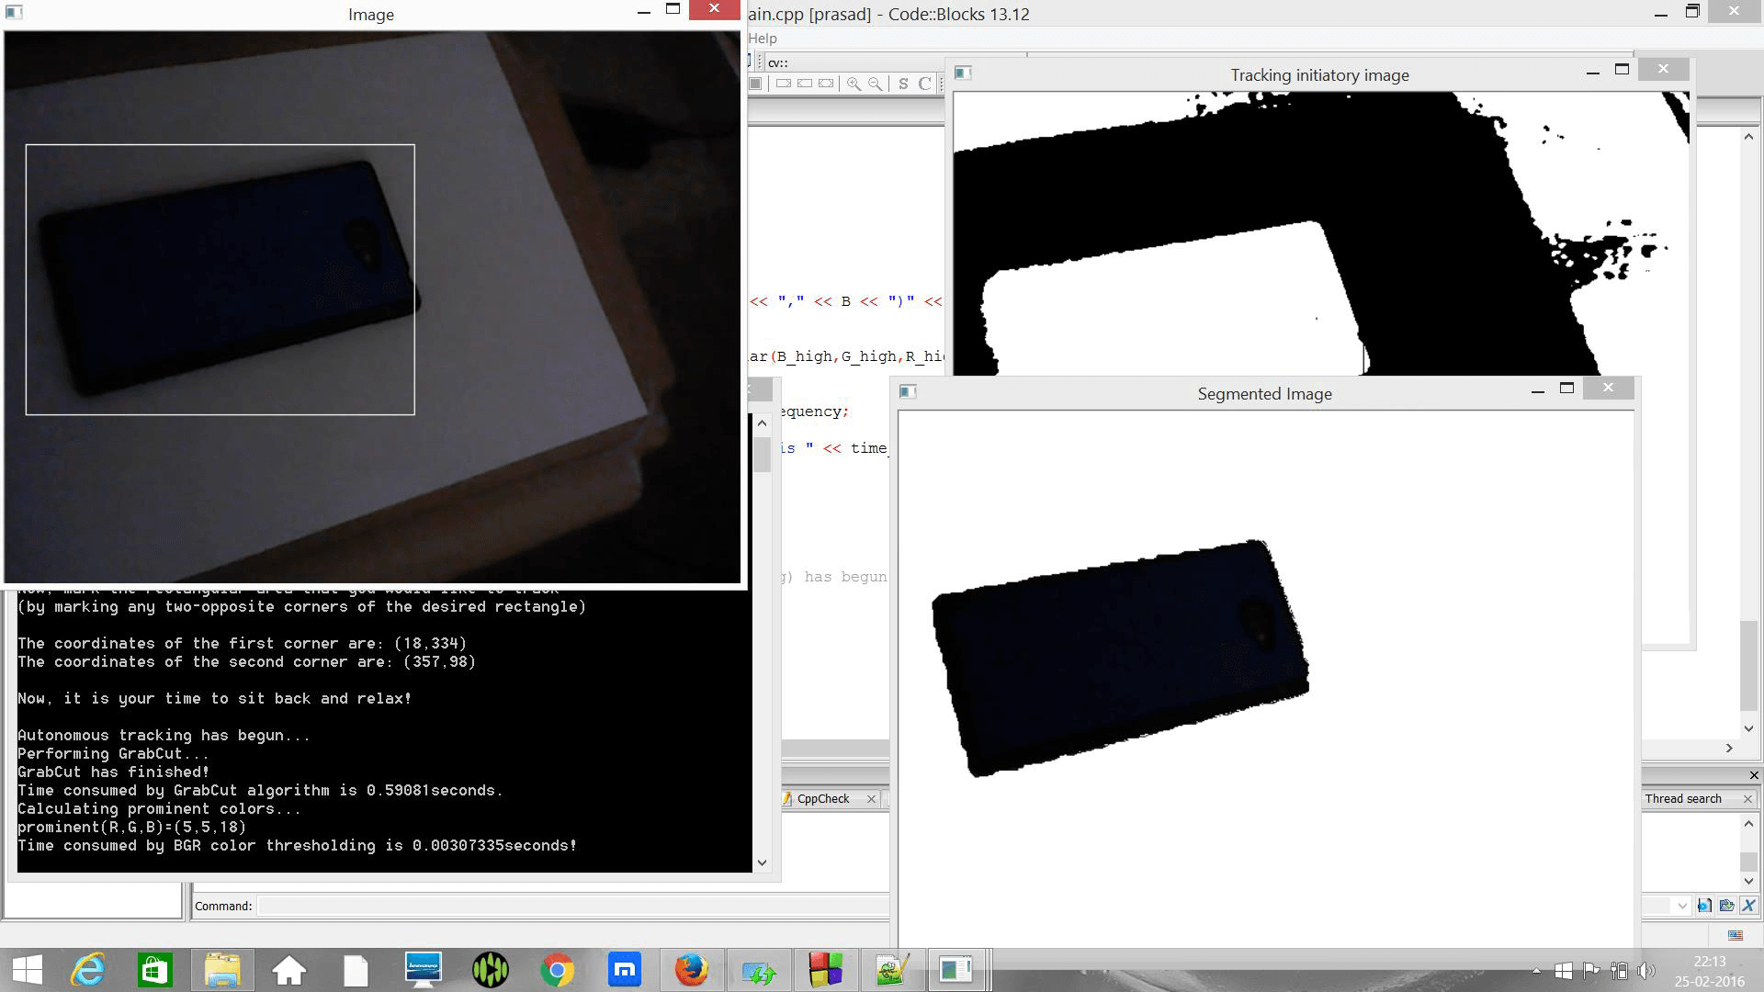
Task: Click the S source toolbar icon
Action: (903, 84)
